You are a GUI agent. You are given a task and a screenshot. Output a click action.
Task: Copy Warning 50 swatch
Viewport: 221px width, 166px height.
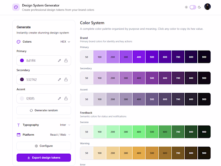point(87,153)
